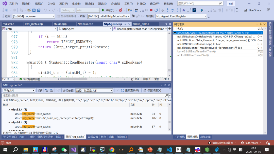Screen dimensions: 274x154
Task: Click Step Out up-arrow icon
Action: point(177,10)
